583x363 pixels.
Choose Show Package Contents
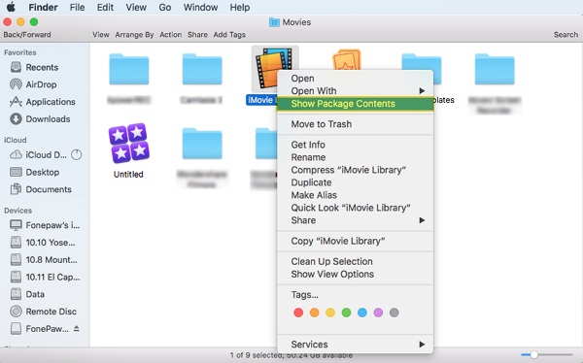pos(355,104)
